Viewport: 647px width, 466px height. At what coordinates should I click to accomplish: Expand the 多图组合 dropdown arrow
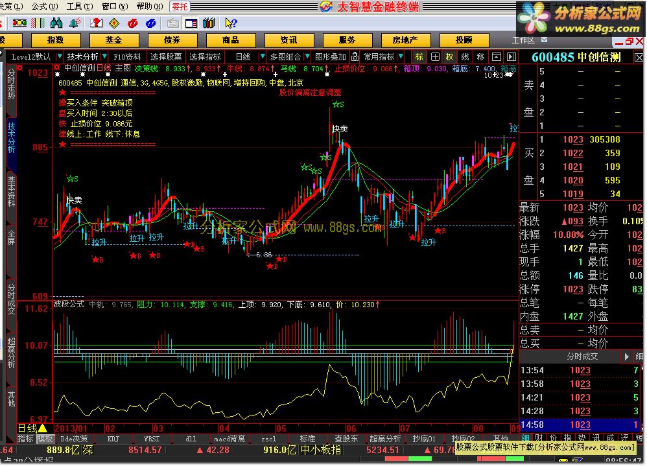[x=307, y=56]
